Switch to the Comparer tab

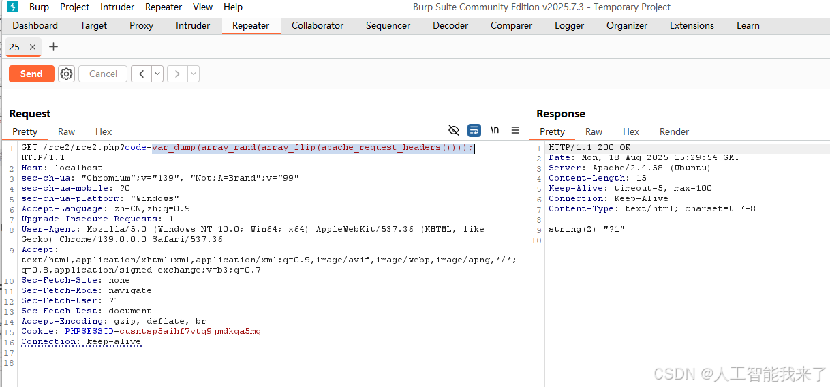coord(512,25)
